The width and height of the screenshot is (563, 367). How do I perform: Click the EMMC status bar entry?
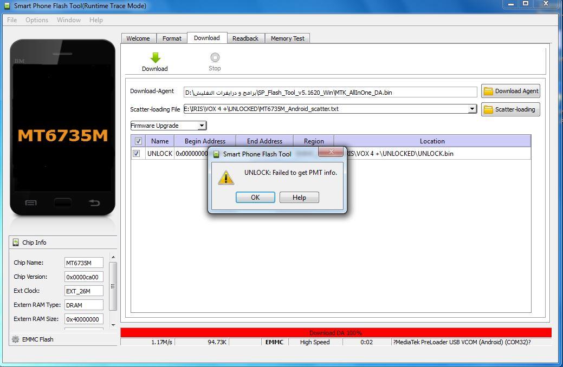pyautogui.click(x=274, y=342)
